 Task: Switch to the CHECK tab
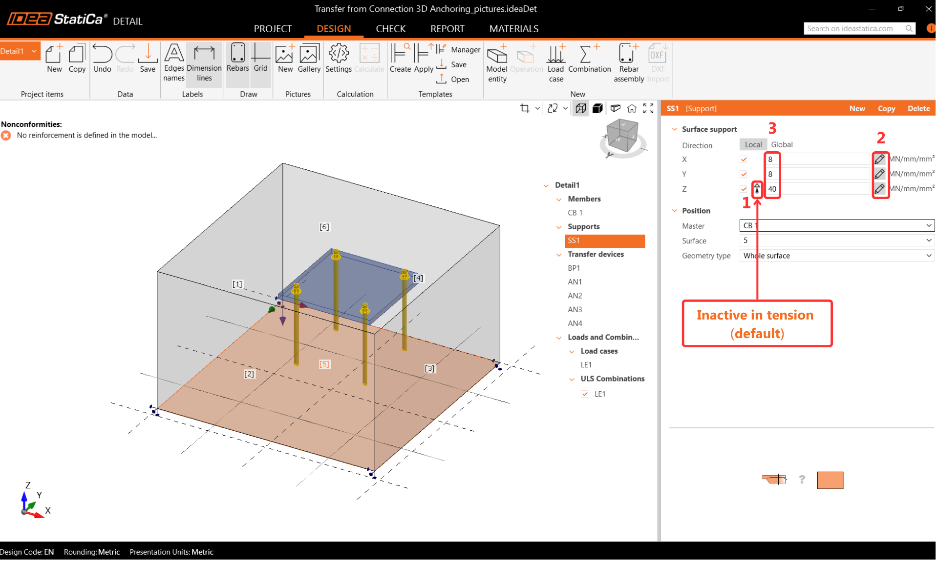point(390,29)
